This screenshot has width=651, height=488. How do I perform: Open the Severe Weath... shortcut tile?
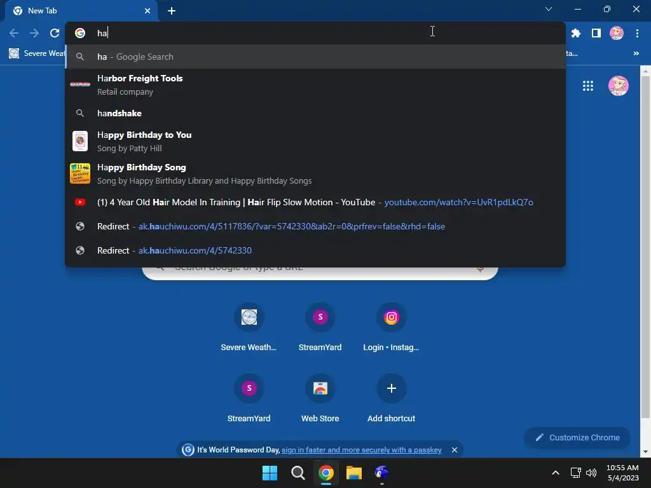tap(249, 328)
